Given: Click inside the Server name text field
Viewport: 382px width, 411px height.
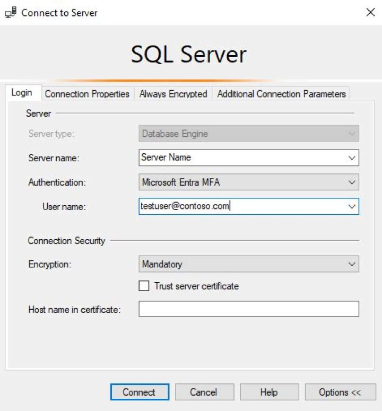Looking at the screenshot, I should click(x=239, y=158).
